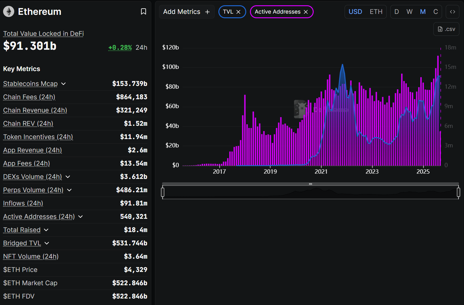Screen dimensions: 464x305
Task: Select daily (D) chart interval
Action: click(x=397, y=12)
